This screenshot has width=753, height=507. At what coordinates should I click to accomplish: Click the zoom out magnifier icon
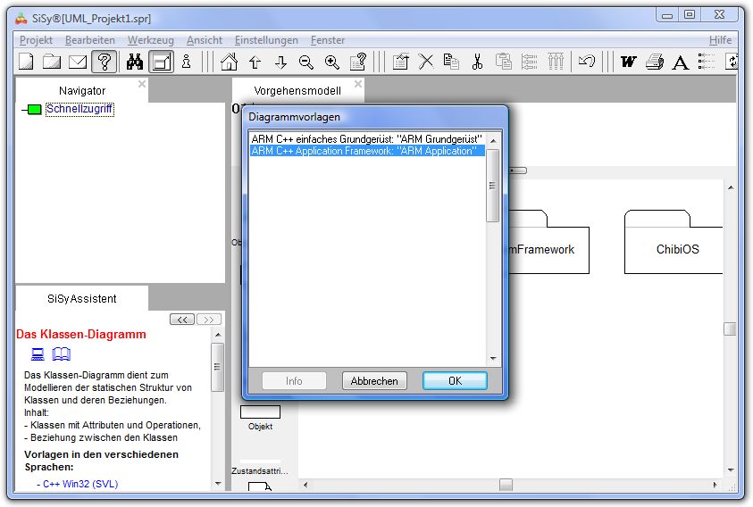pos(305,62)
